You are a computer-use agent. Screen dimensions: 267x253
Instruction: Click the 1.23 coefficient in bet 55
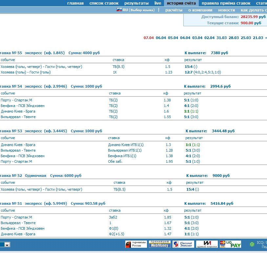pyautogui.click(x=169, y=72)
